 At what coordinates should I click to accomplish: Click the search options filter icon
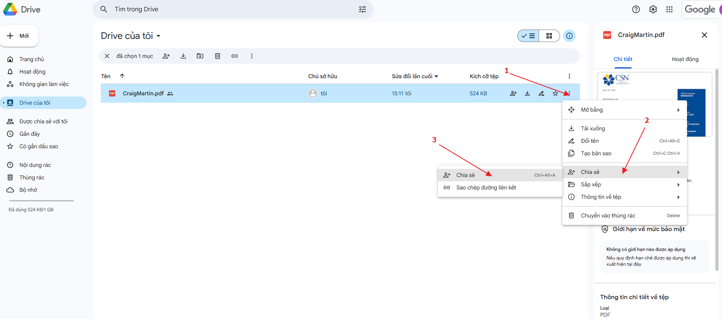coord(362,9)
